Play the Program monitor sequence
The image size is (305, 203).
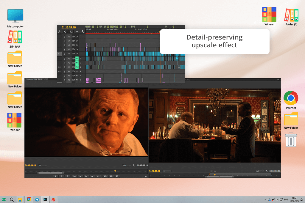click(86, 176)
